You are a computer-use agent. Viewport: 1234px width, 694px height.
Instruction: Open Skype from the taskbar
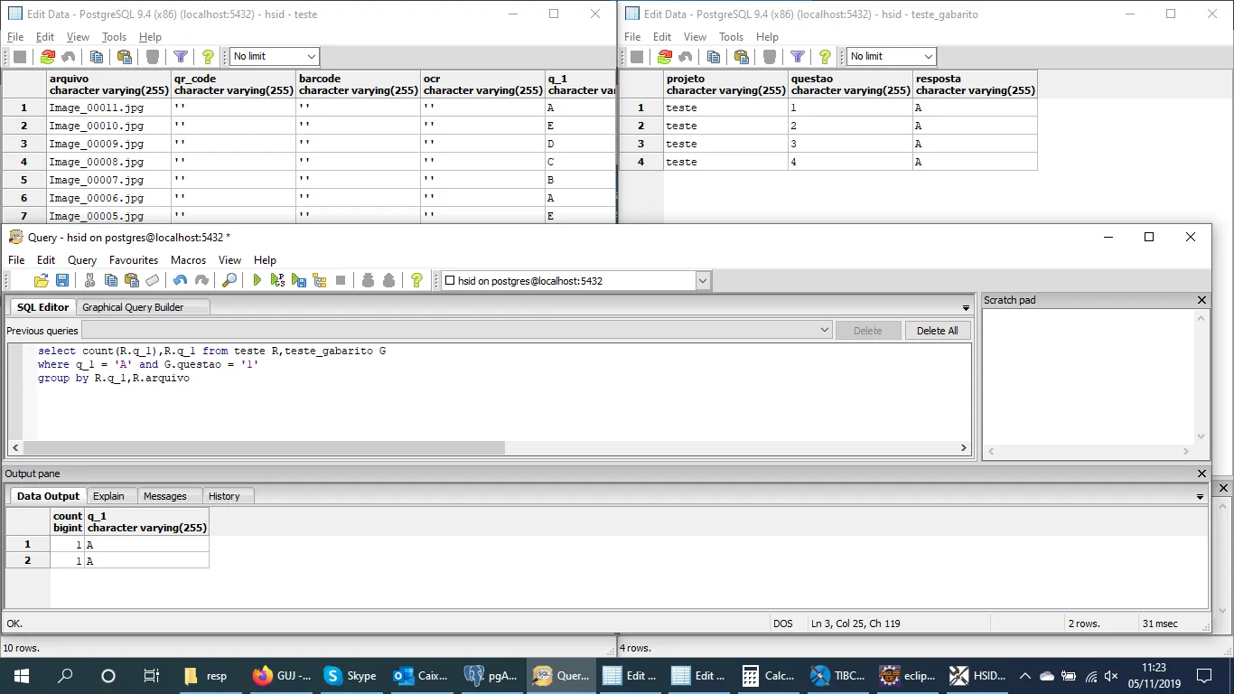(x=350, y=676)
